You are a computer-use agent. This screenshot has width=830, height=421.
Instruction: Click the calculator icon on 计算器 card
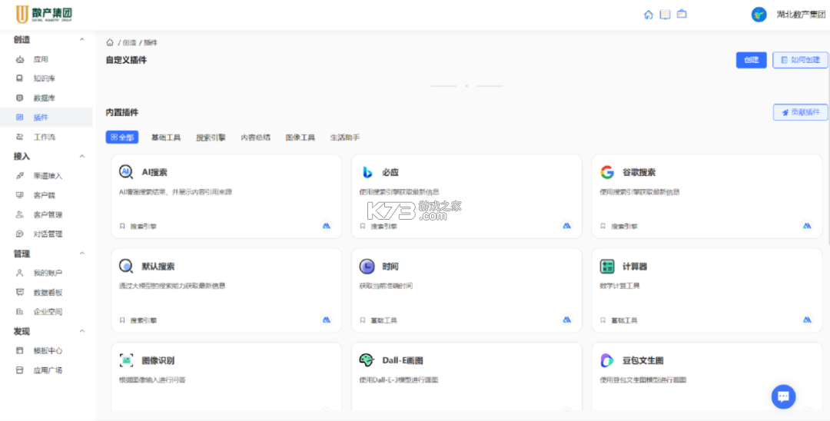(607, 266)
